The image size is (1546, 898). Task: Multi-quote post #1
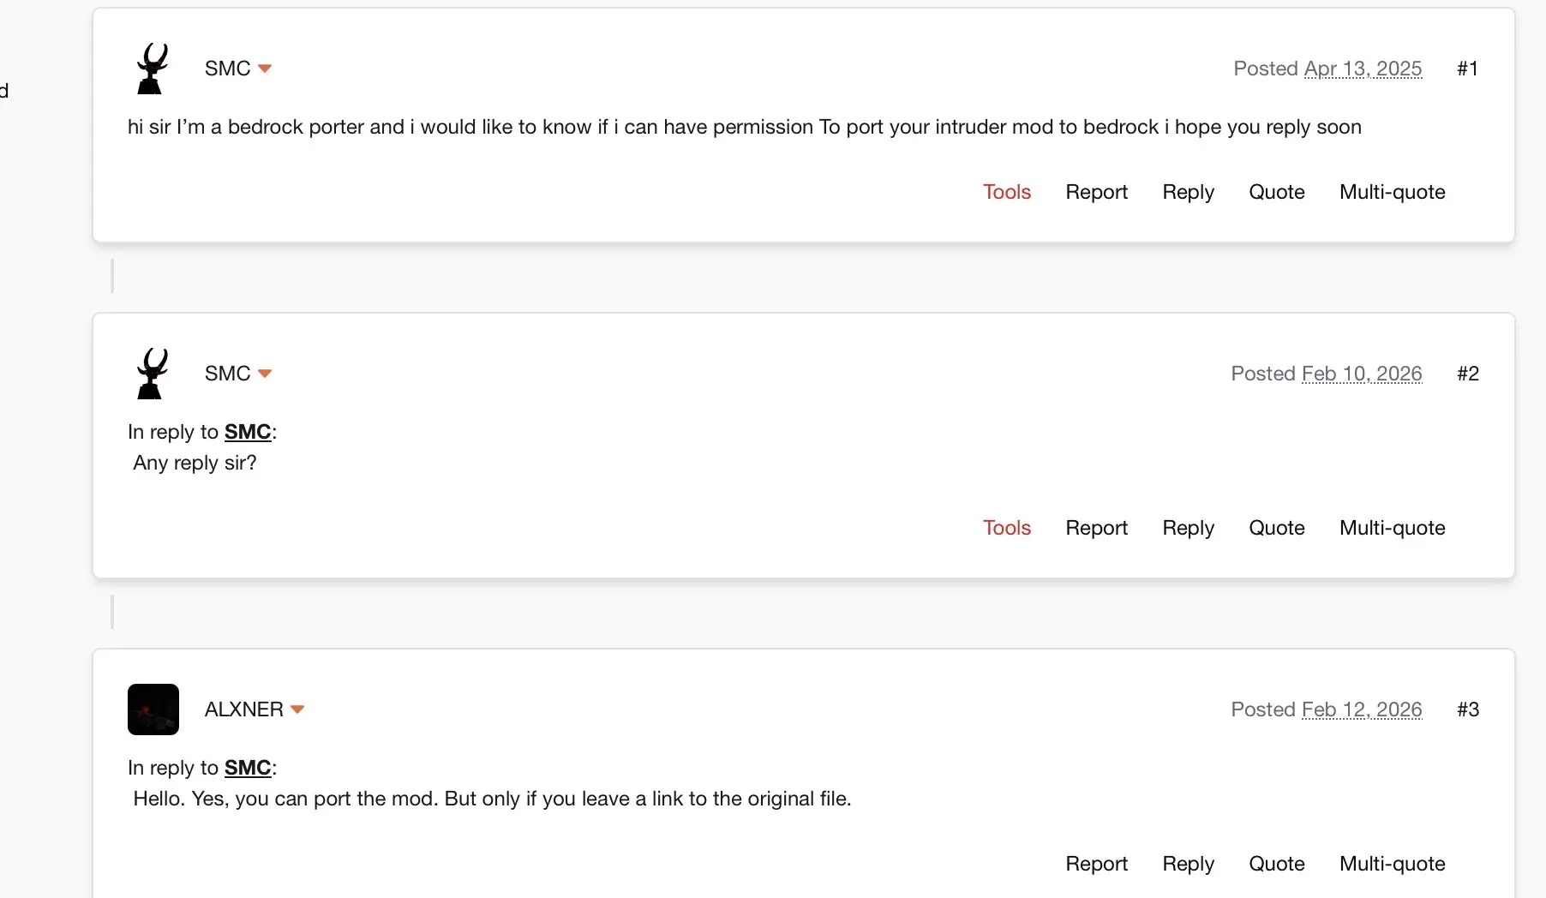[x=1392, y=192]
